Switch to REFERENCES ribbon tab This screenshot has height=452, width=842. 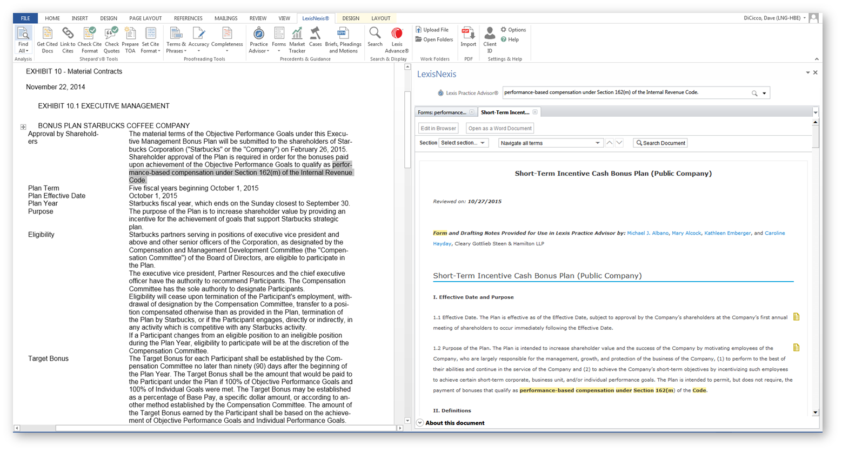pyautogui.click(x=188, y=18)
